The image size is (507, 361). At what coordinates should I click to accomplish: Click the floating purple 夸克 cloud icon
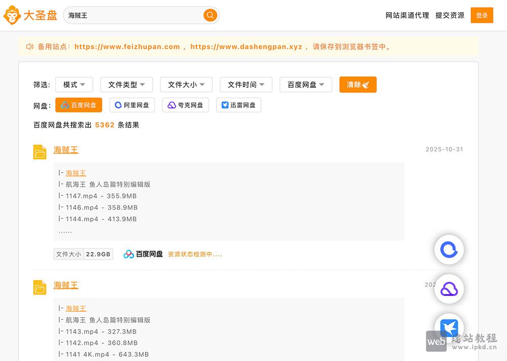[x=449, y=289]
